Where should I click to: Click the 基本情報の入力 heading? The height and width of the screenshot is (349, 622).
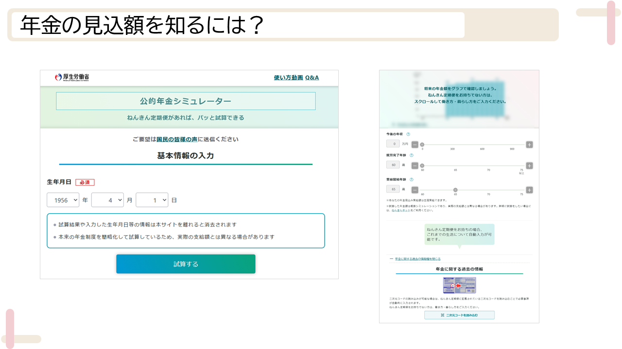coord(186,156)
